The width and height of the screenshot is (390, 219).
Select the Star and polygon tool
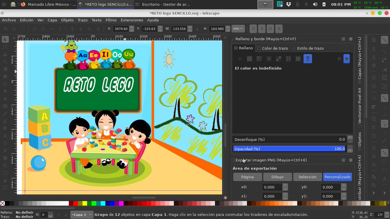(x=5, y=99)
